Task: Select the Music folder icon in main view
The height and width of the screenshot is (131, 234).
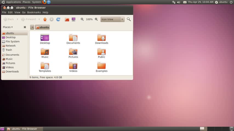Action: (45, 52)
